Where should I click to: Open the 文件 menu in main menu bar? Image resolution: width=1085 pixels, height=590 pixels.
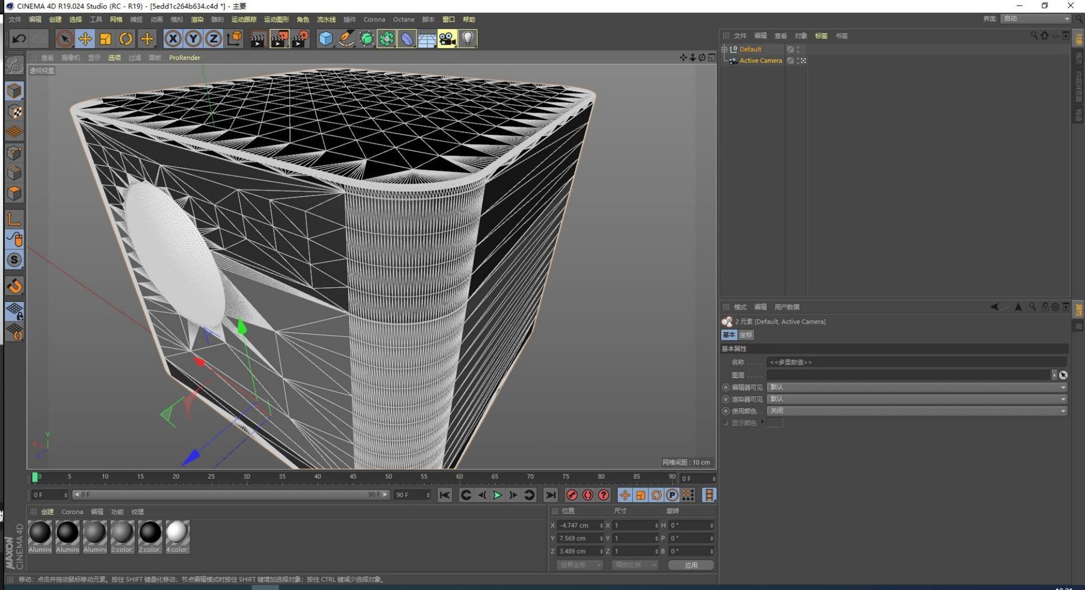(15, 19)
